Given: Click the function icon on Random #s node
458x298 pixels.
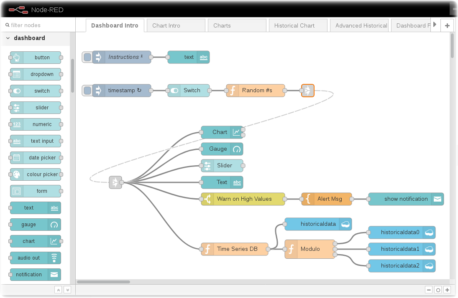Looking at the screenshot, I should pyautogui.click(x=233, y=91).
